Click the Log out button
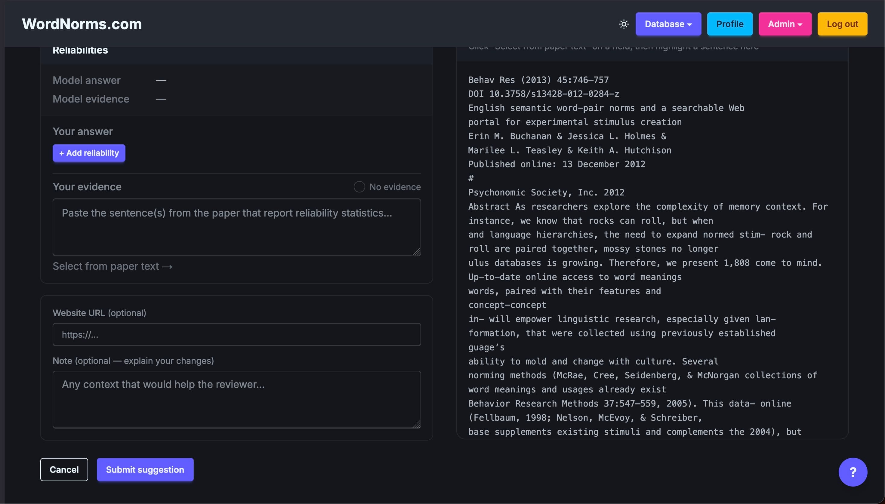Screen dimensions: 885x504 click(x=842, y=24)
